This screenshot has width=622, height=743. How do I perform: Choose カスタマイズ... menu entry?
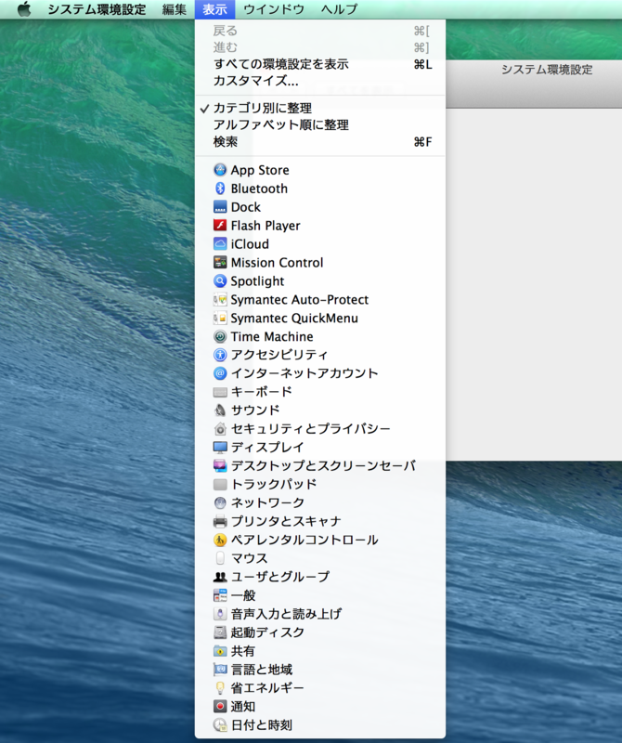[320, 81]
